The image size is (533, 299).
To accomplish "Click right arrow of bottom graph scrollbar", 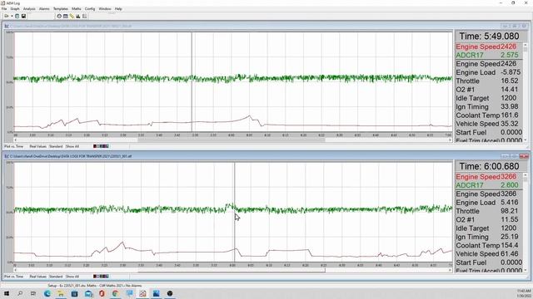I will point(450,270).
